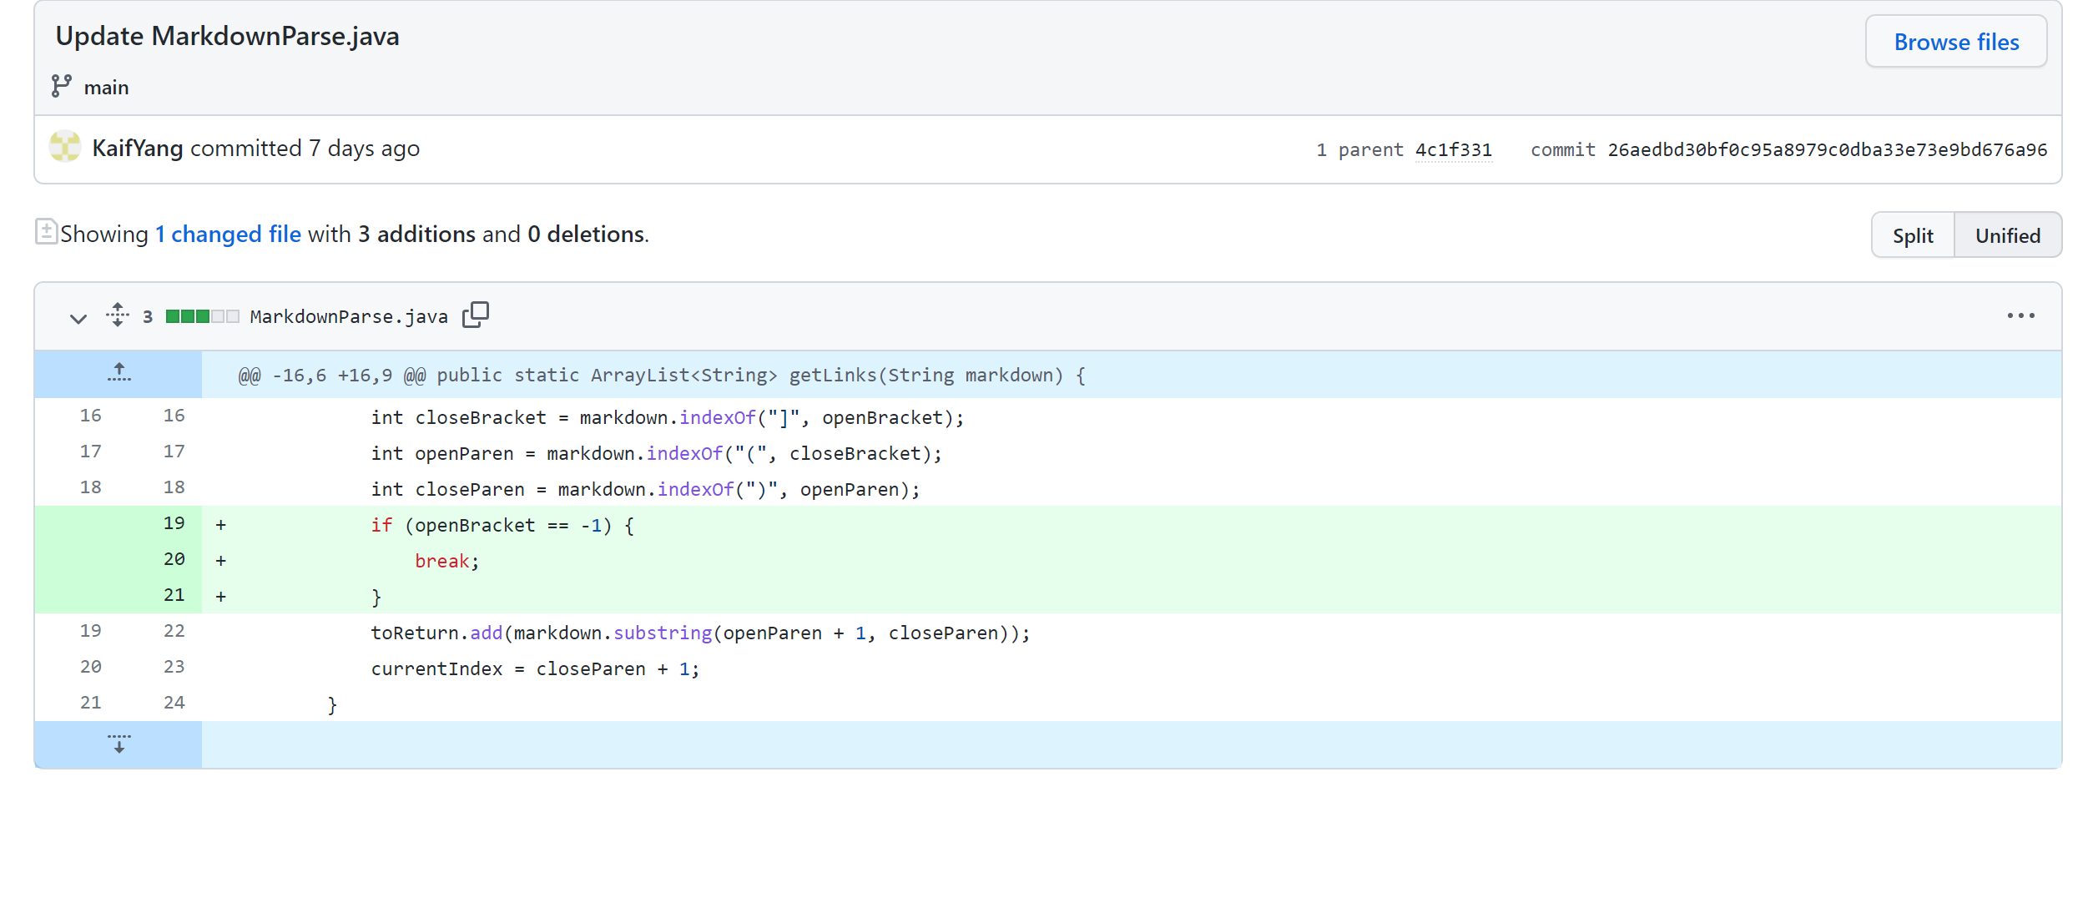Click the file diff icon next to Showing
Image resolution: width=2093 pixels, height=913 pixels.
46,232
